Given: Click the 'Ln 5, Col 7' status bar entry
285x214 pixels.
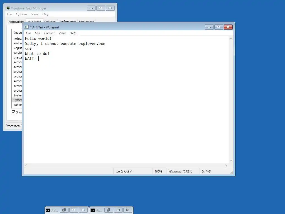Looking at the screenshot, I should point(124,171).
